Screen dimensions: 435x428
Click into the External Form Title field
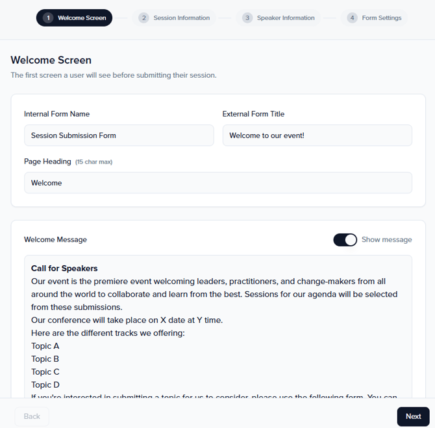coord(317,136)
